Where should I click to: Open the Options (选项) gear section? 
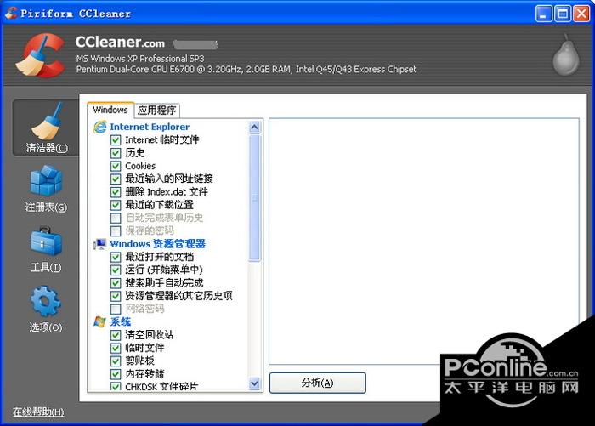(46, 309)
